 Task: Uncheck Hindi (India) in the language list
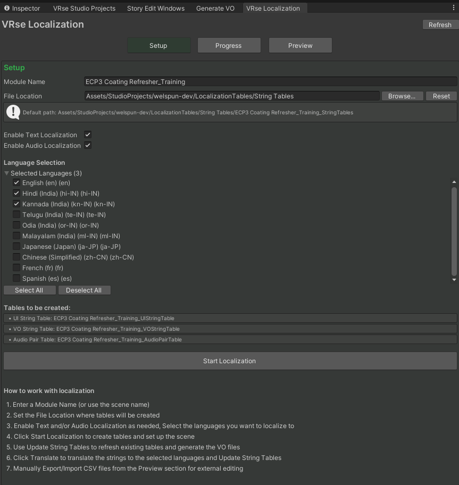tap(16, 193)
